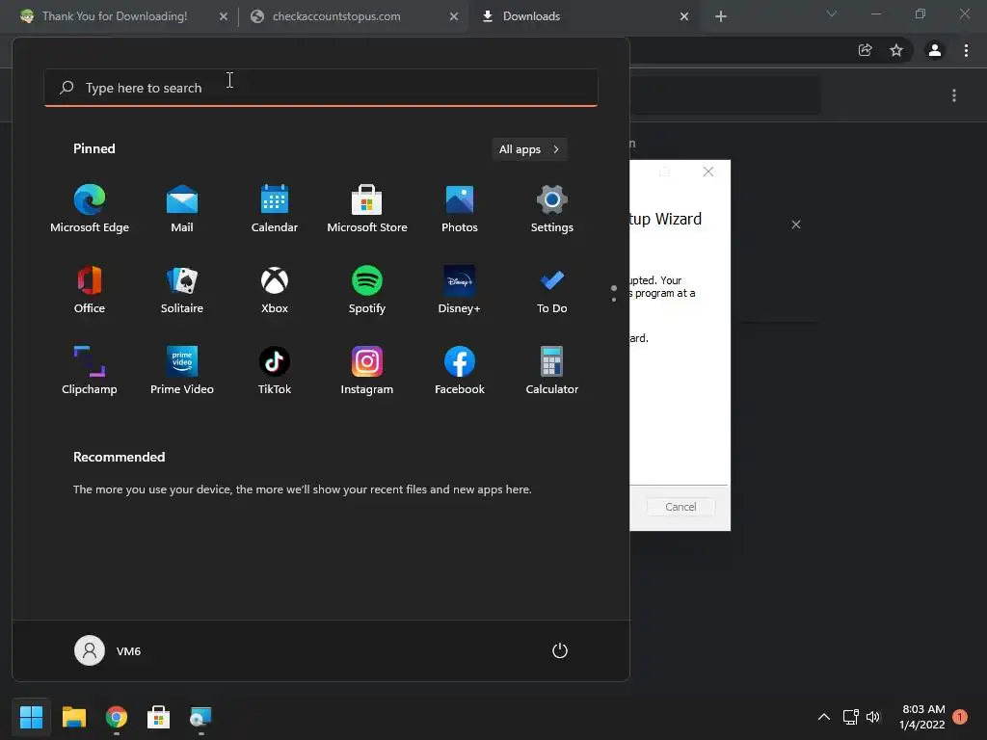Launch the Photos app
The height and width of the screenshot is (740, 987).
[460, 209]
